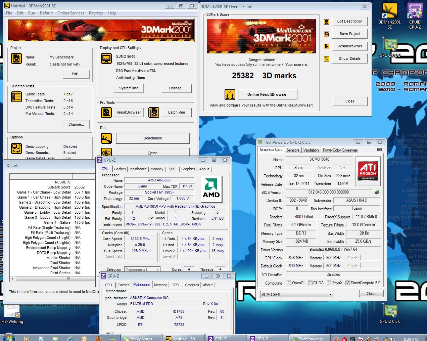Screen dimensions: 427x341
Task: Click the ResultBrowser magnifier icon under Pro Tools
Action: tap(106, 112)
